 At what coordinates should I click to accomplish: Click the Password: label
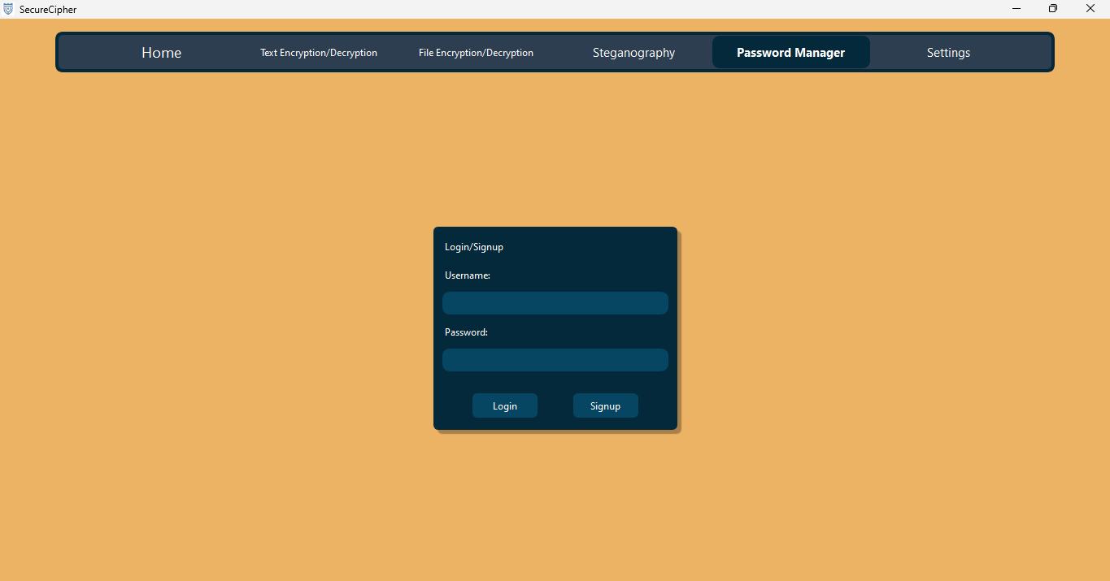coord(466,332)
